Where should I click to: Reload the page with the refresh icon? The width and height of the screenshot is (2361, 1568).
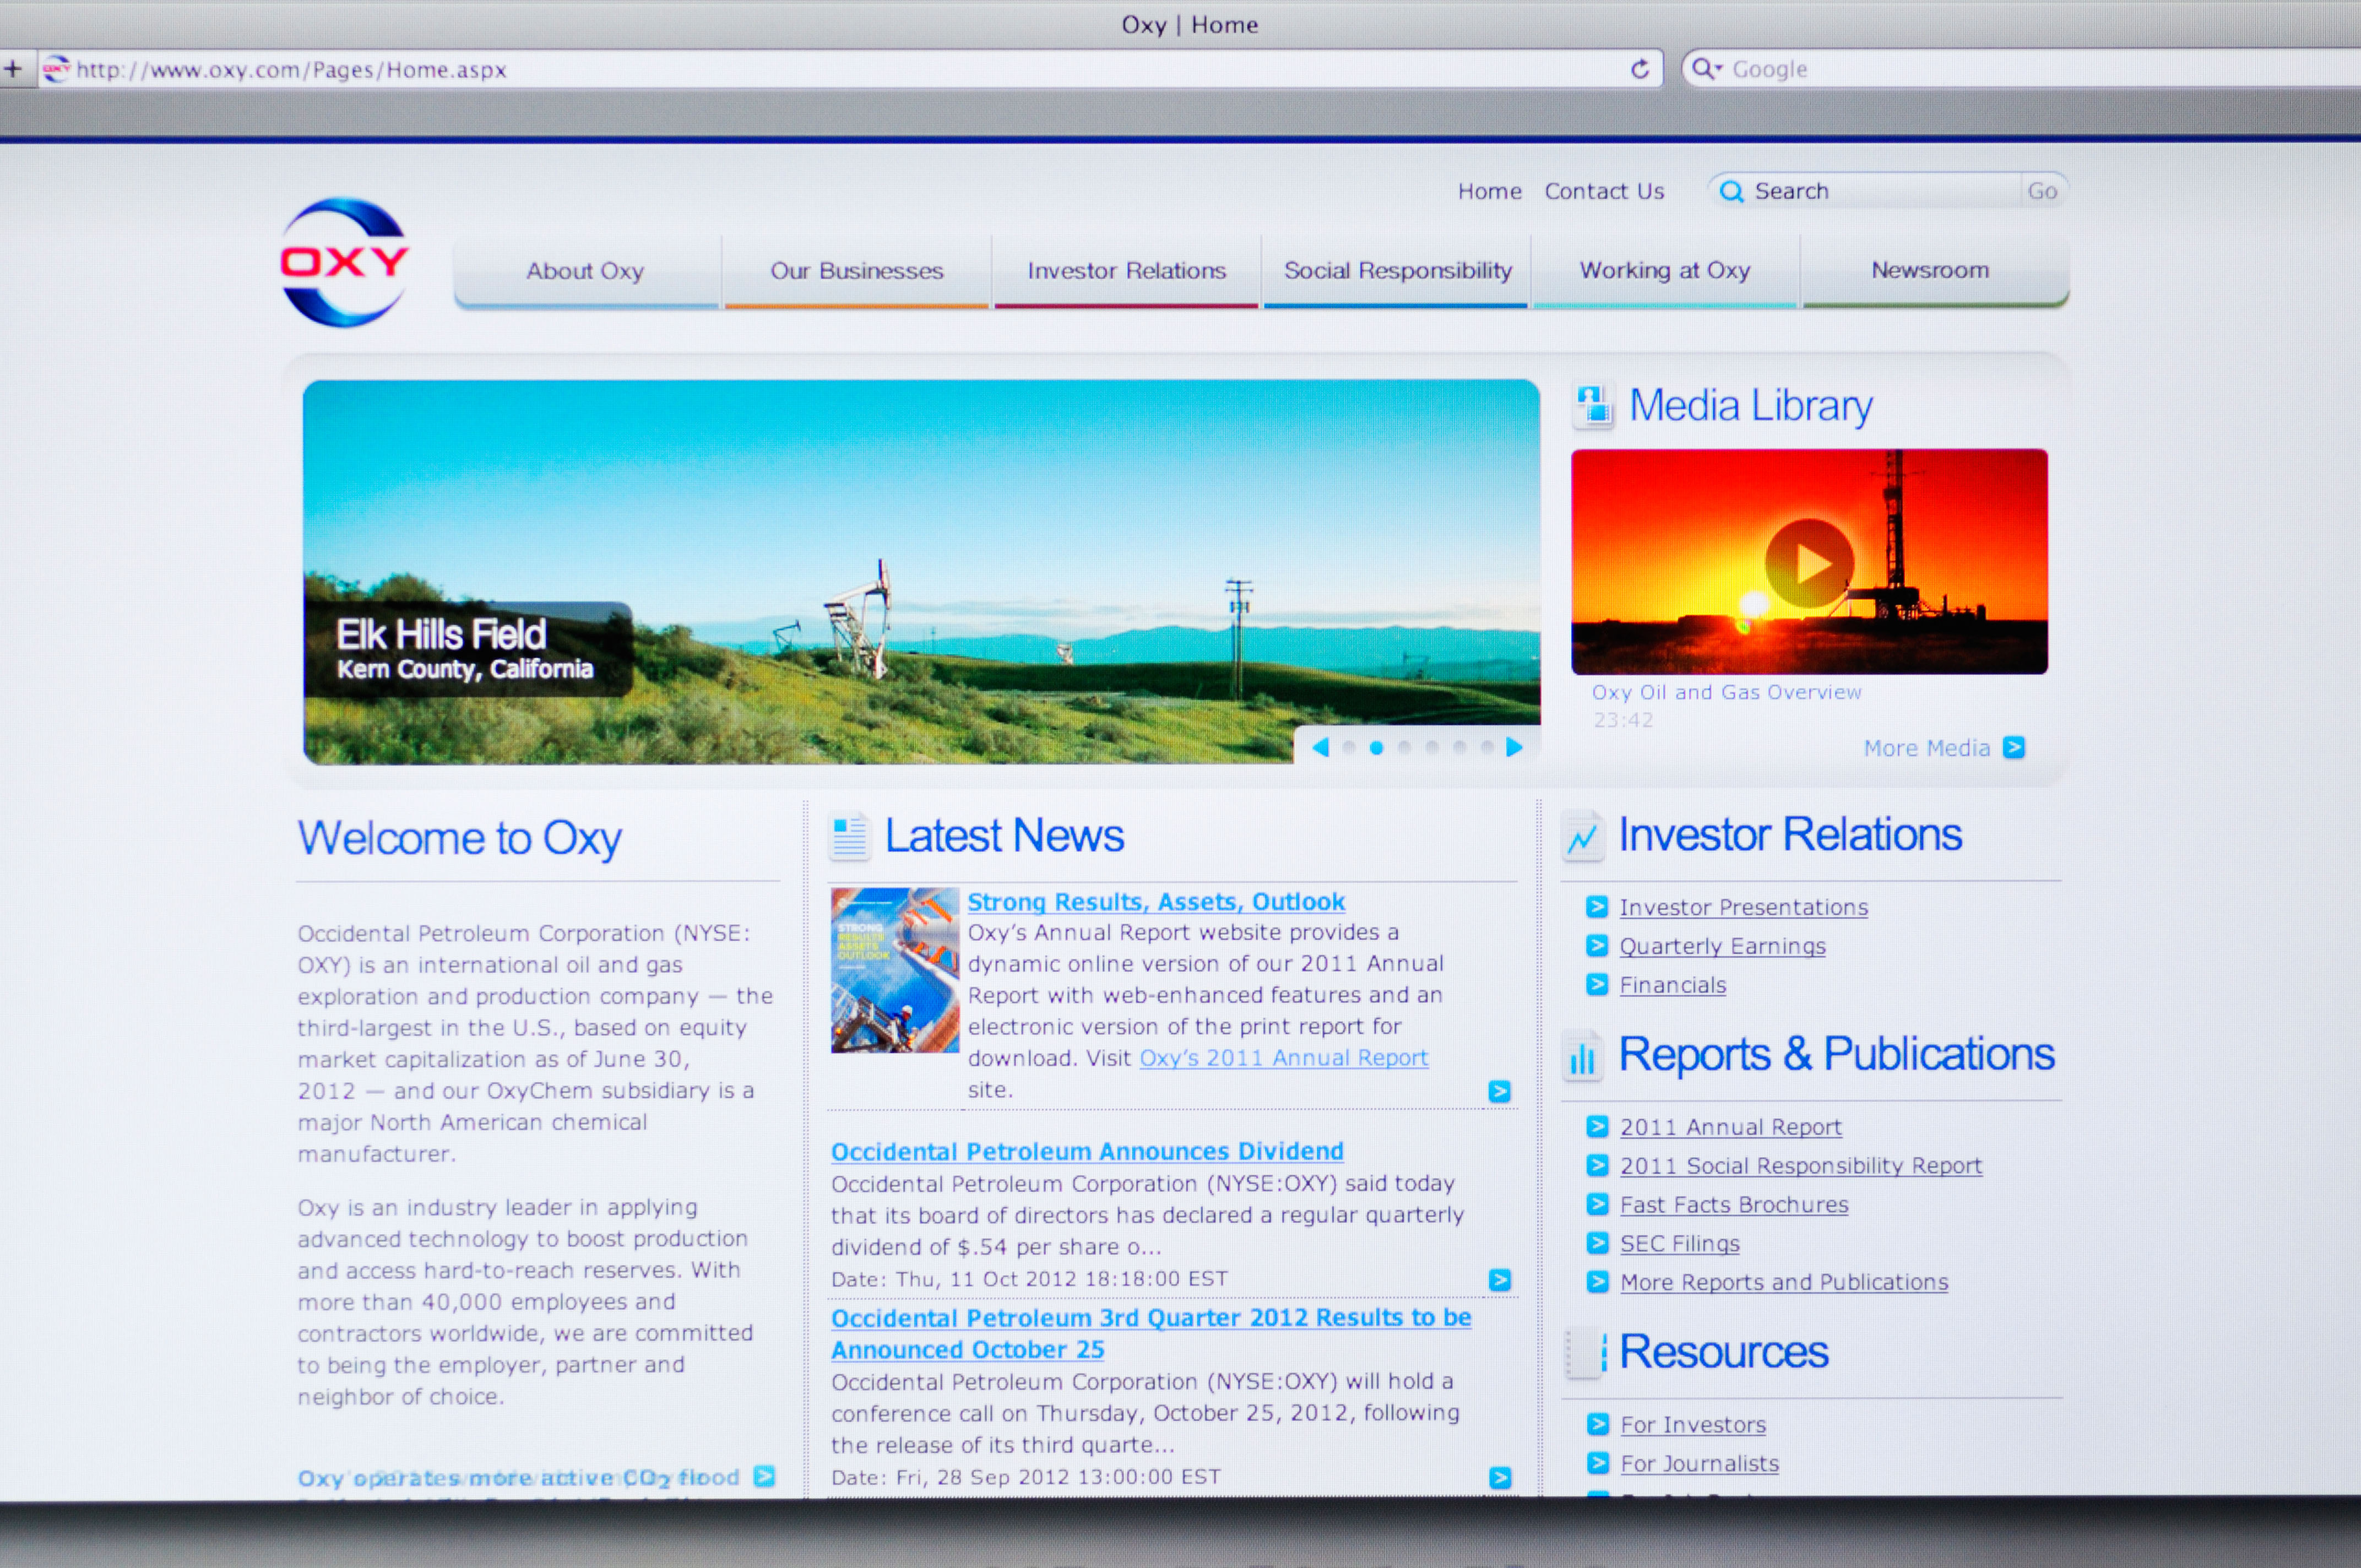(x=1640, y=69)
